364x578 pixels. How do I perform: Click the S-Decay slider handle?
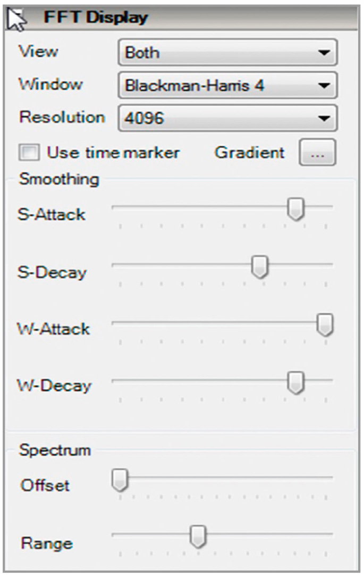pyautogui.click(x=260, y=267)
